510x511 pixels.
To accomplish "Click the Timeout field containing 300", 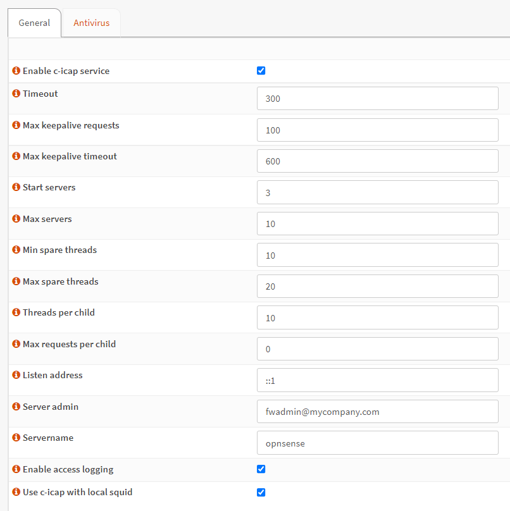I will (377, 99).
